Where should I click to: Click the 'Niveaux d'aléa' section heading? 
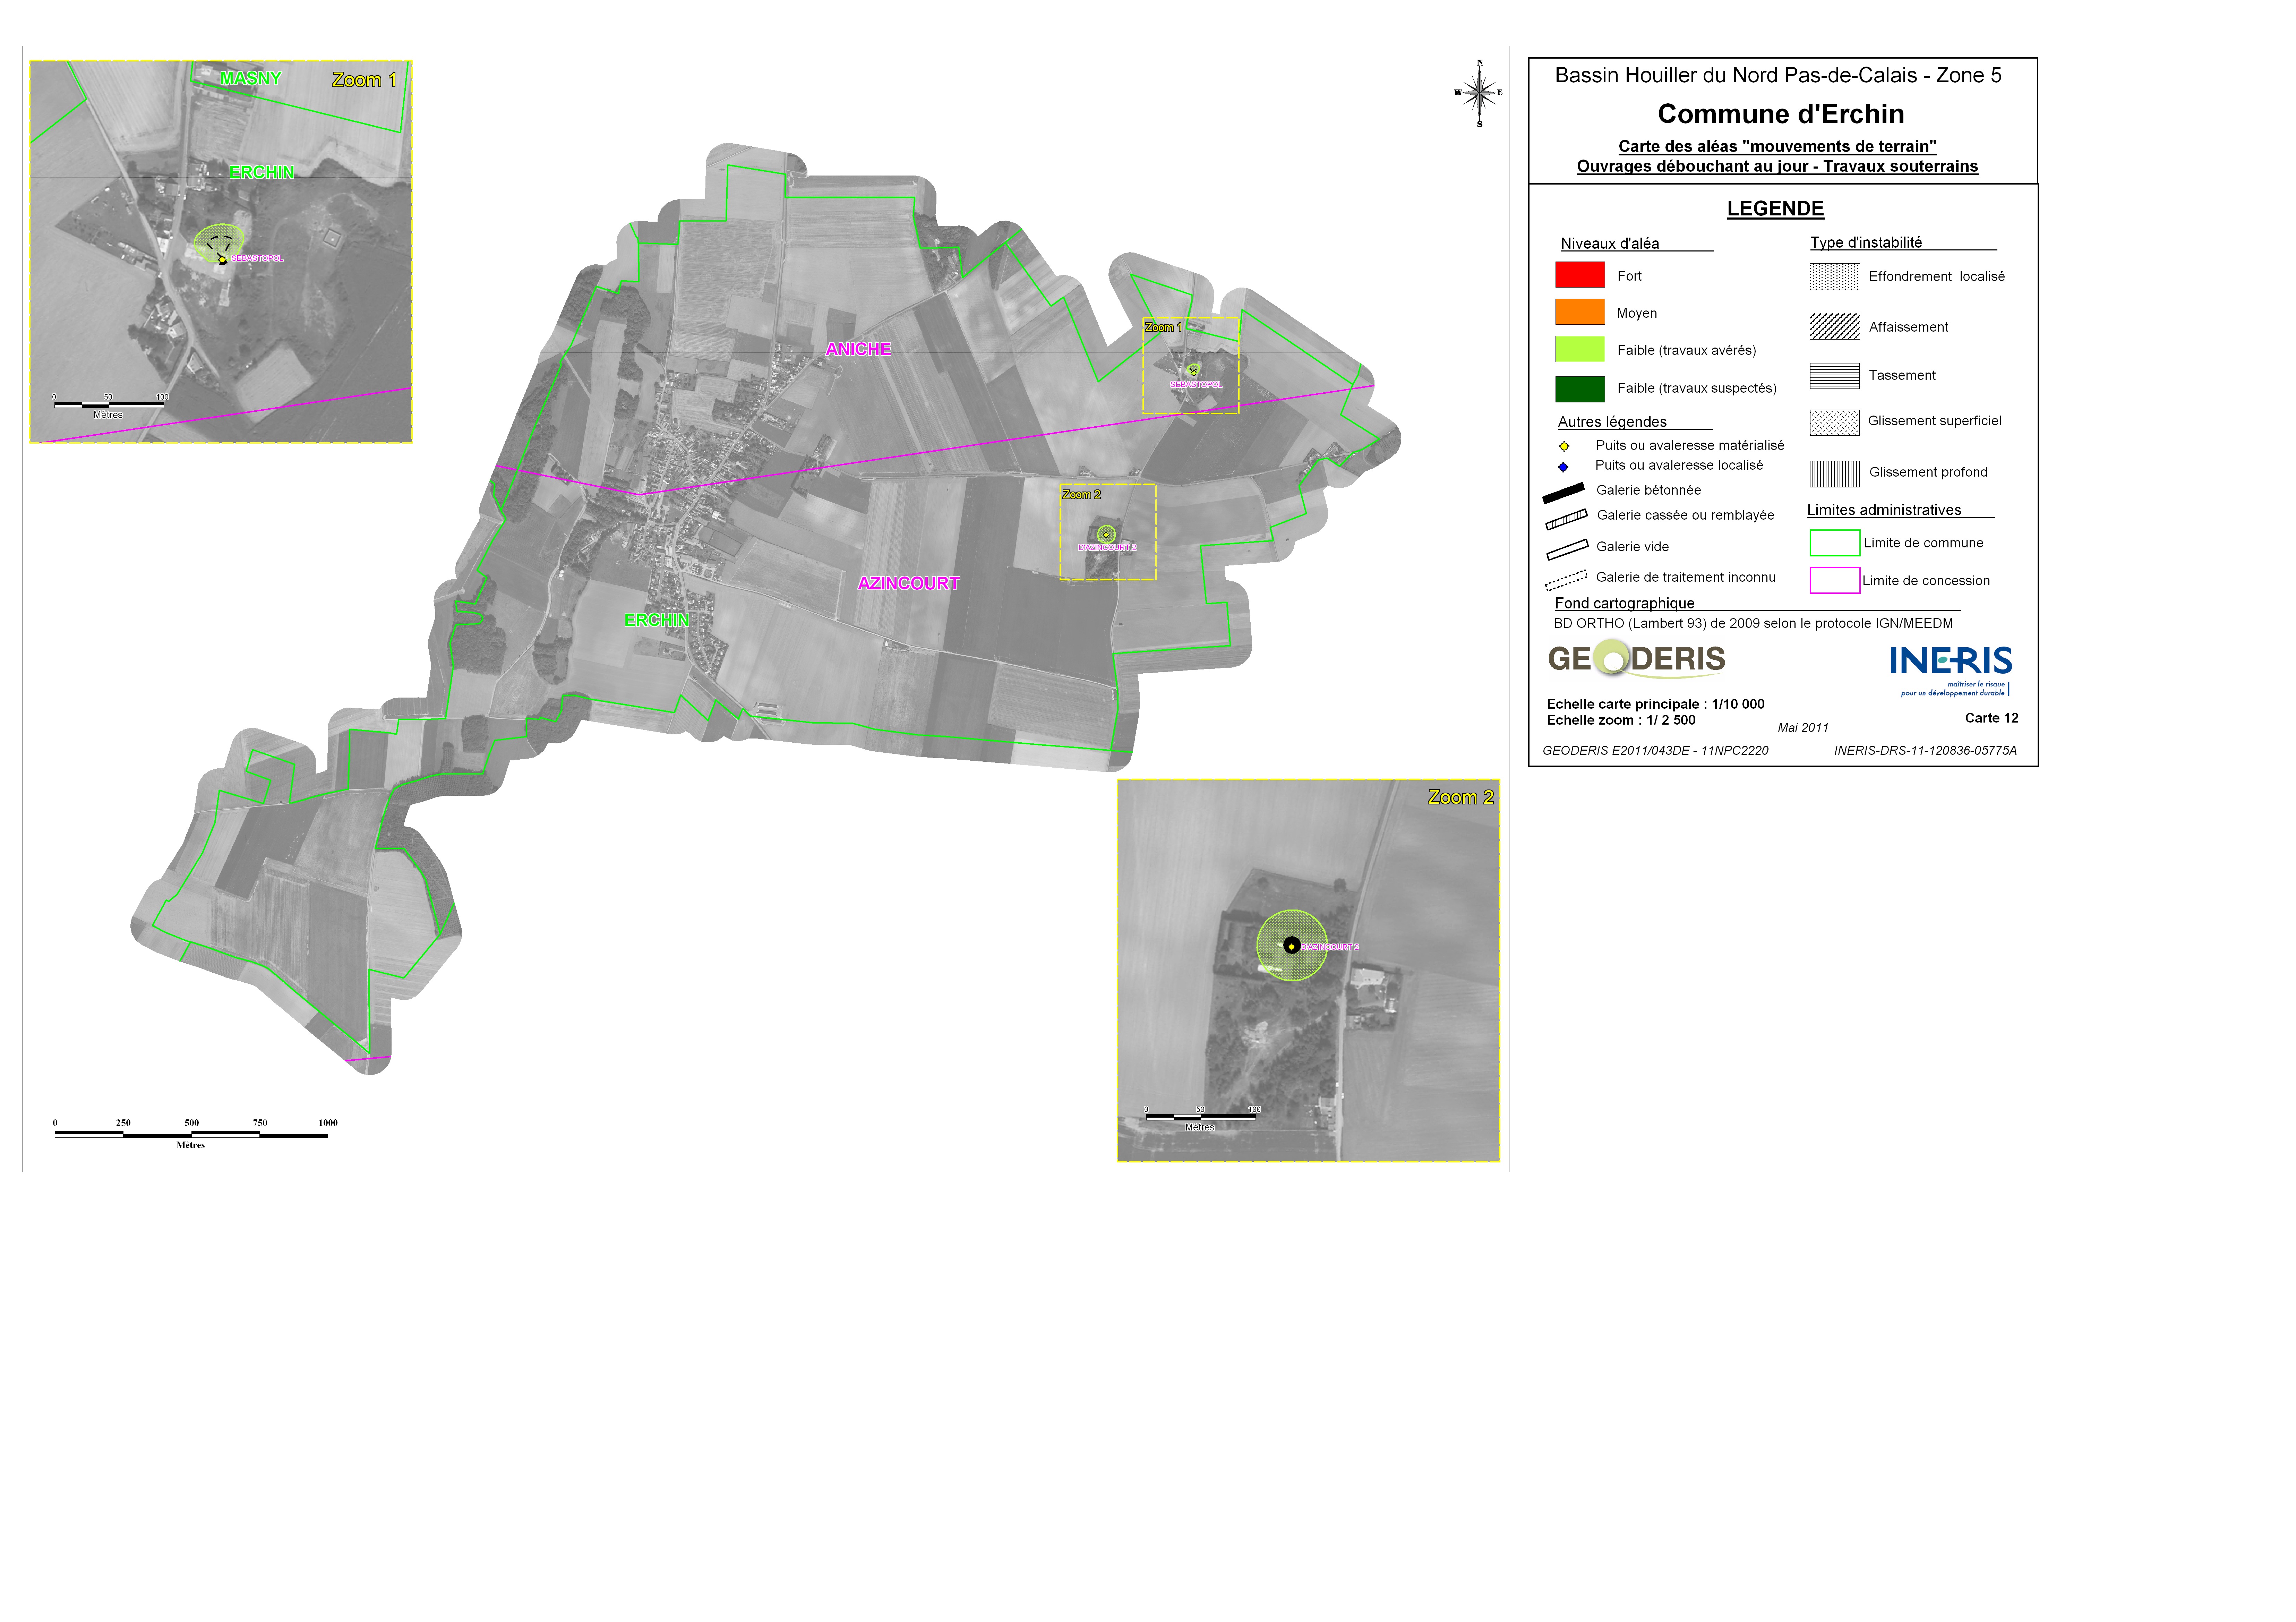tap(1610, 243)
